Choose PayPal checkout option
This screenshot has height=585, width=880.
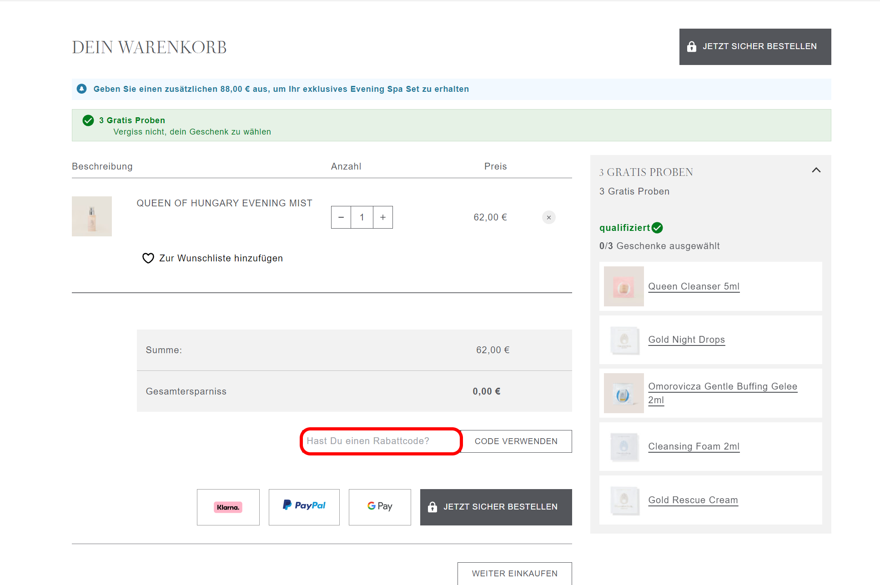tap(304, 507)
